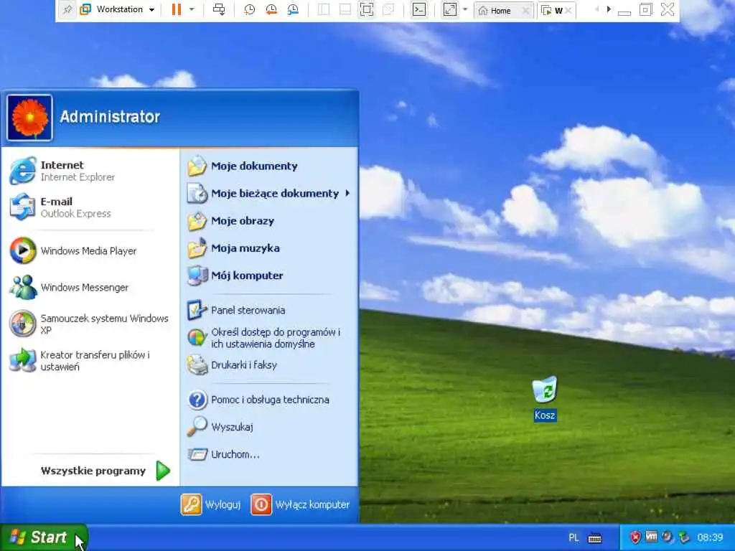Click the Windows tour tray icon

[667, 537]
